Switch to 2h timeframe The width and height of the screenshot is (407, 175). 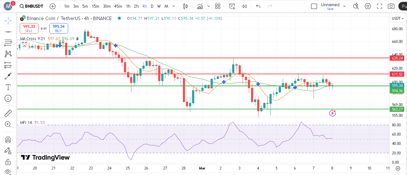click(x=136, y=6)
